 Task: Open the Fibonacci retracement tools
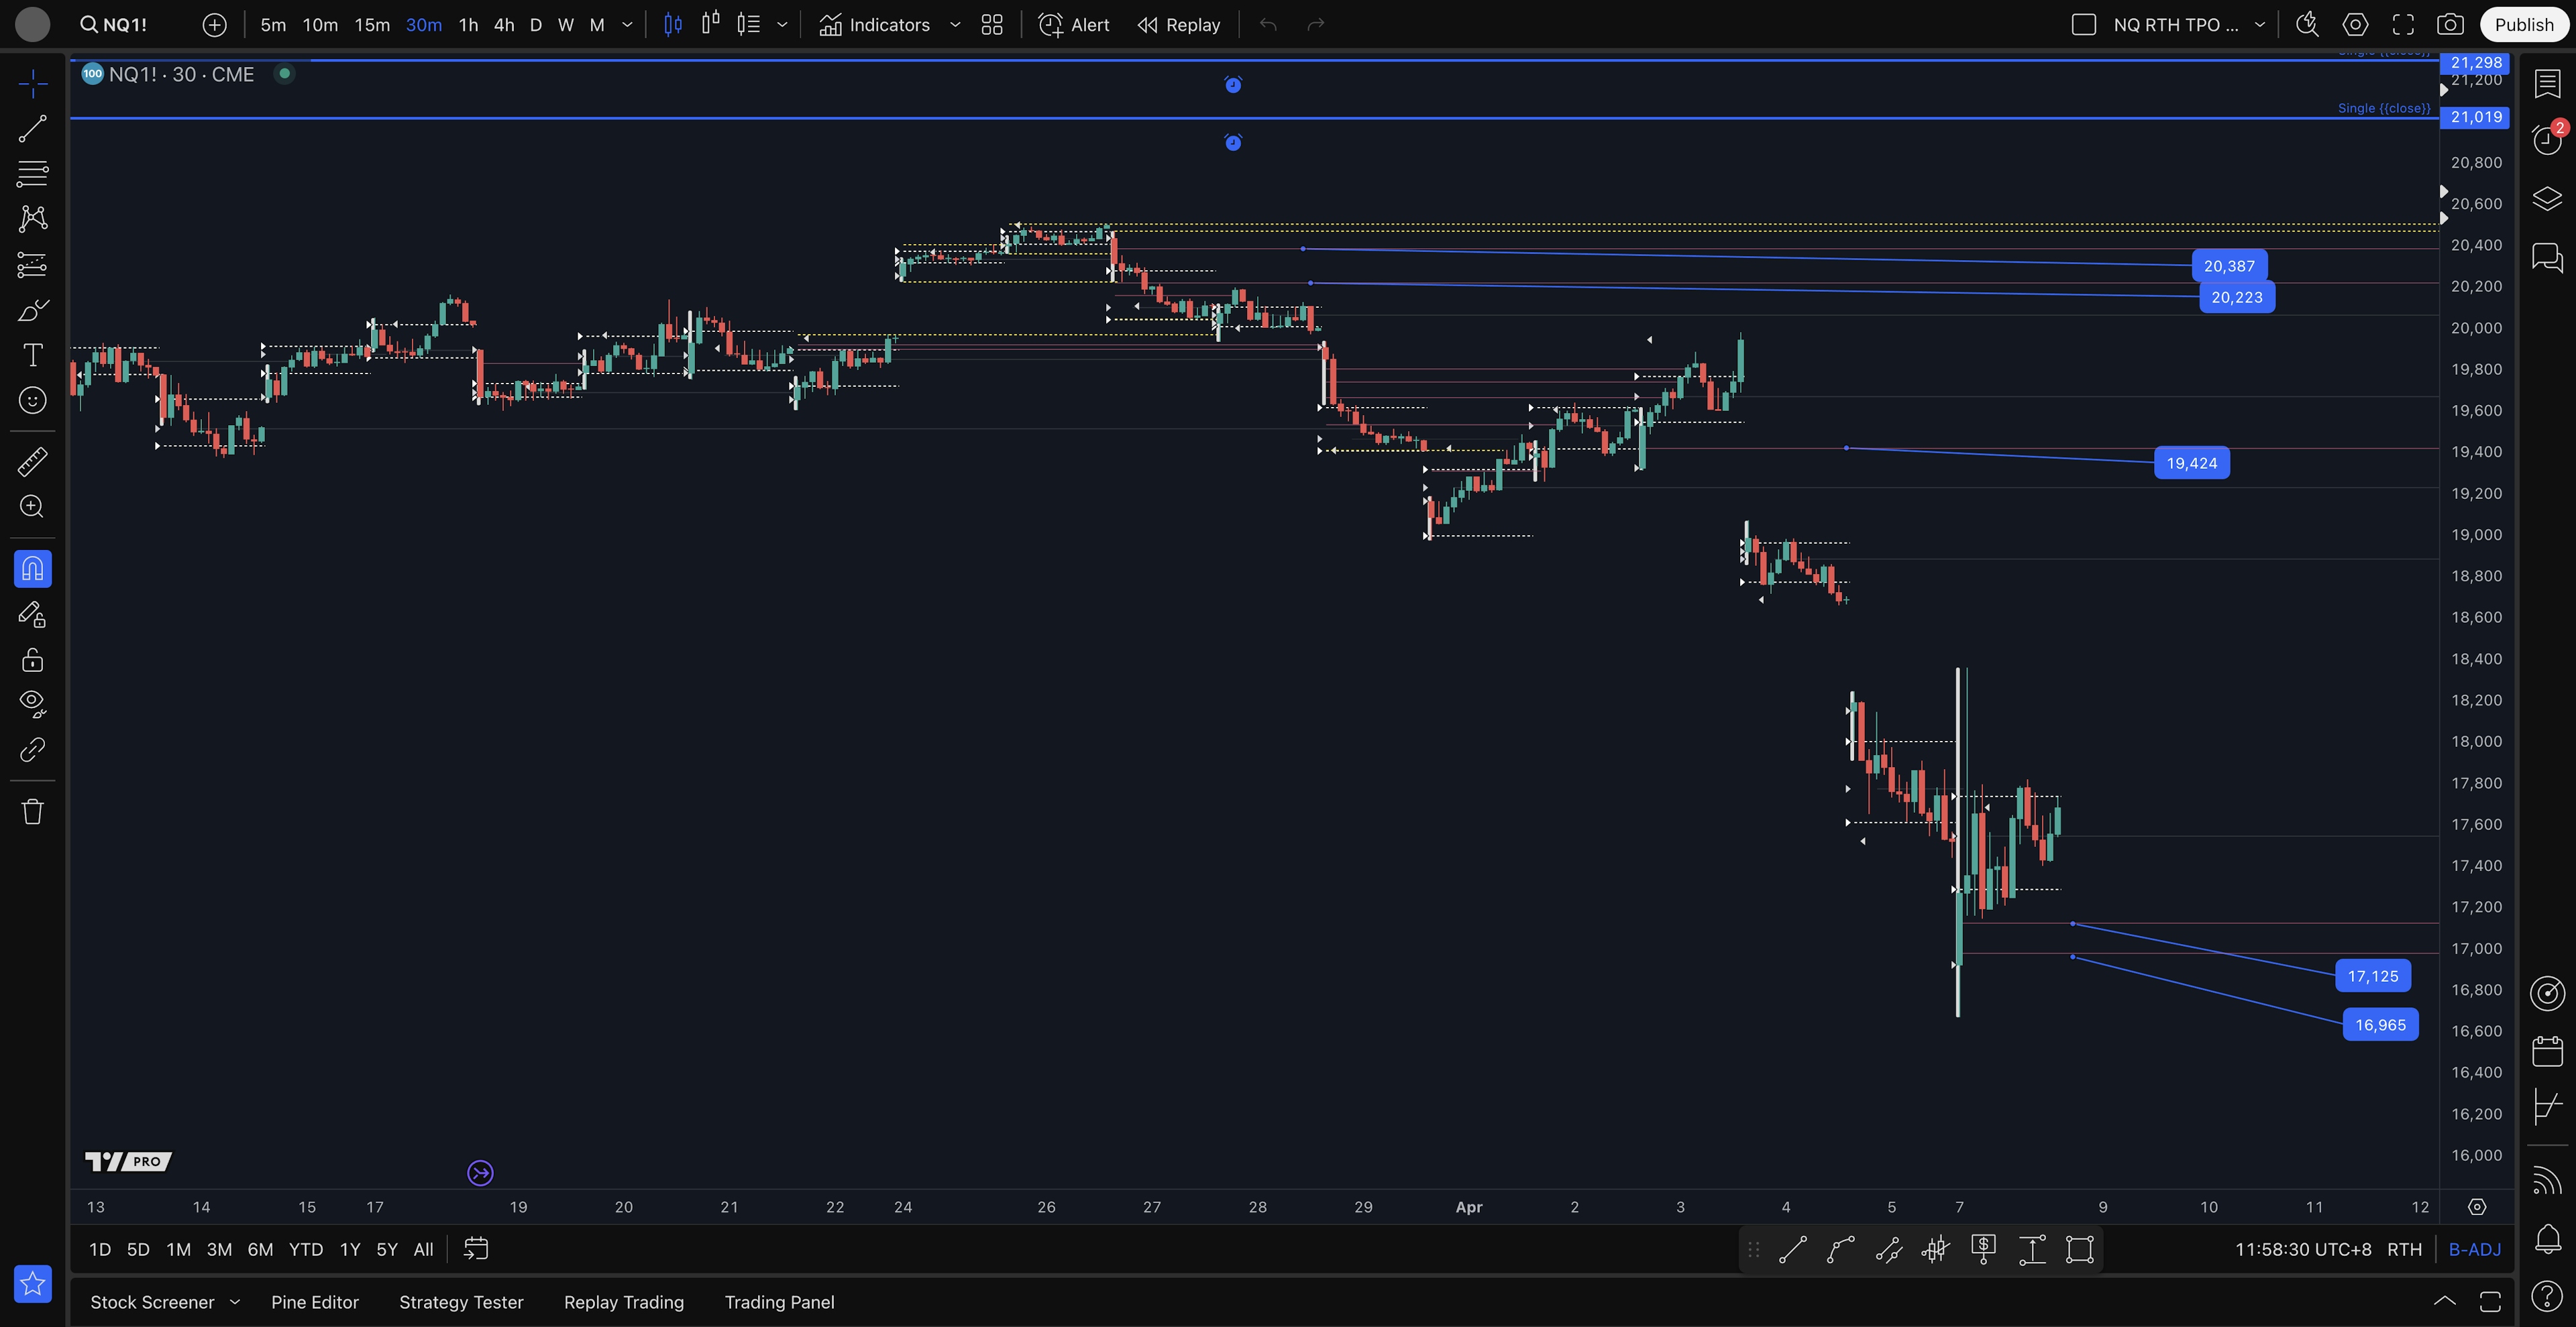point(32,174)
